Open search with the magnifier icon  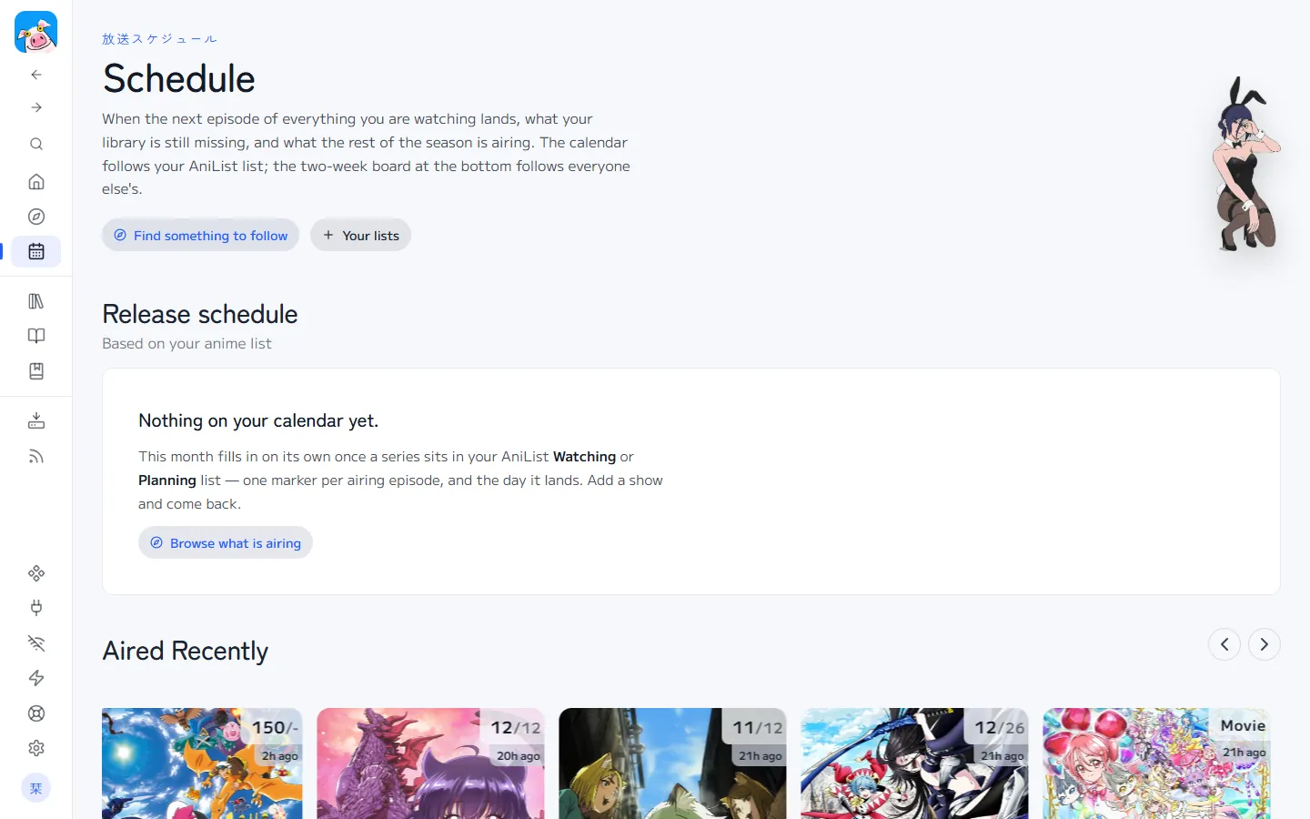pos(36,144)
